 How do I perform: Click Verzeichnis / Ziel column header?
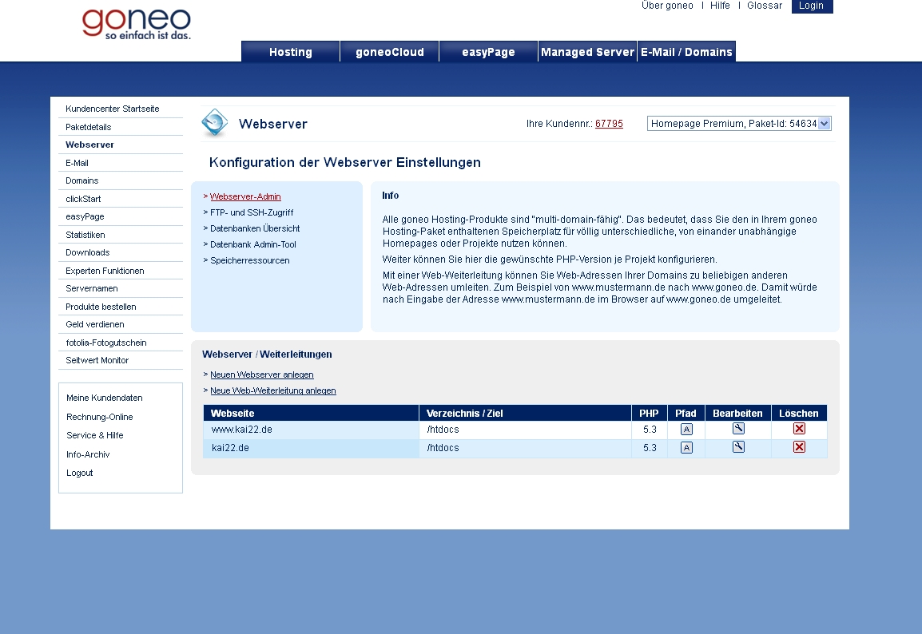tap(525, 413)
